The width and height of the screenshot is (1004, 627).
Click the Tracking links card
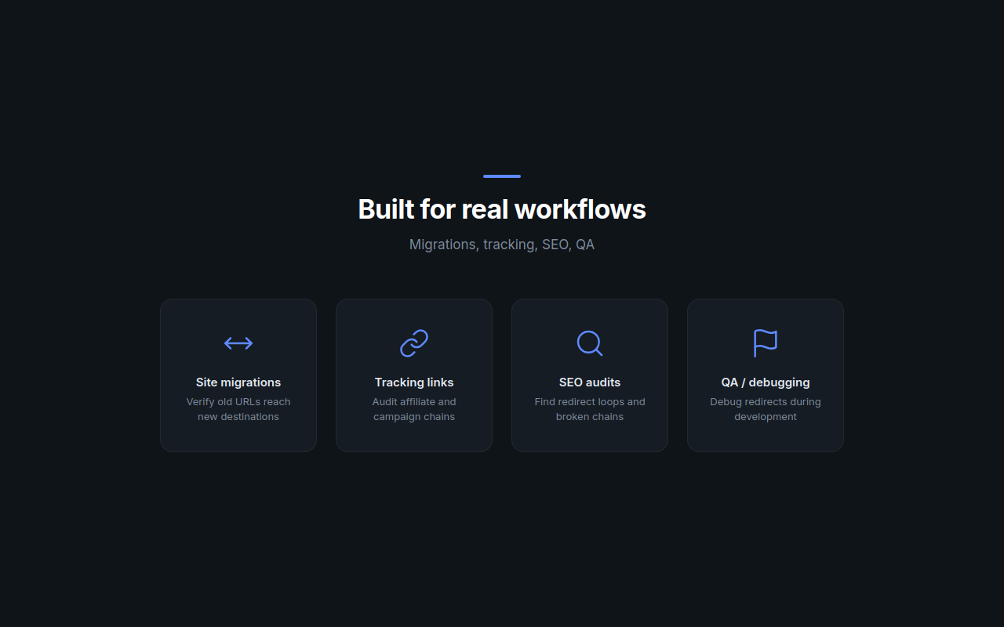(413, 375)
